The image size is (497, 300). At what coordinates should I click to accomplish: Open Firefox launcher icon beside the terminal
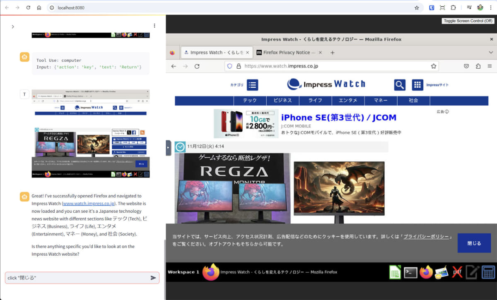point(426,272)
